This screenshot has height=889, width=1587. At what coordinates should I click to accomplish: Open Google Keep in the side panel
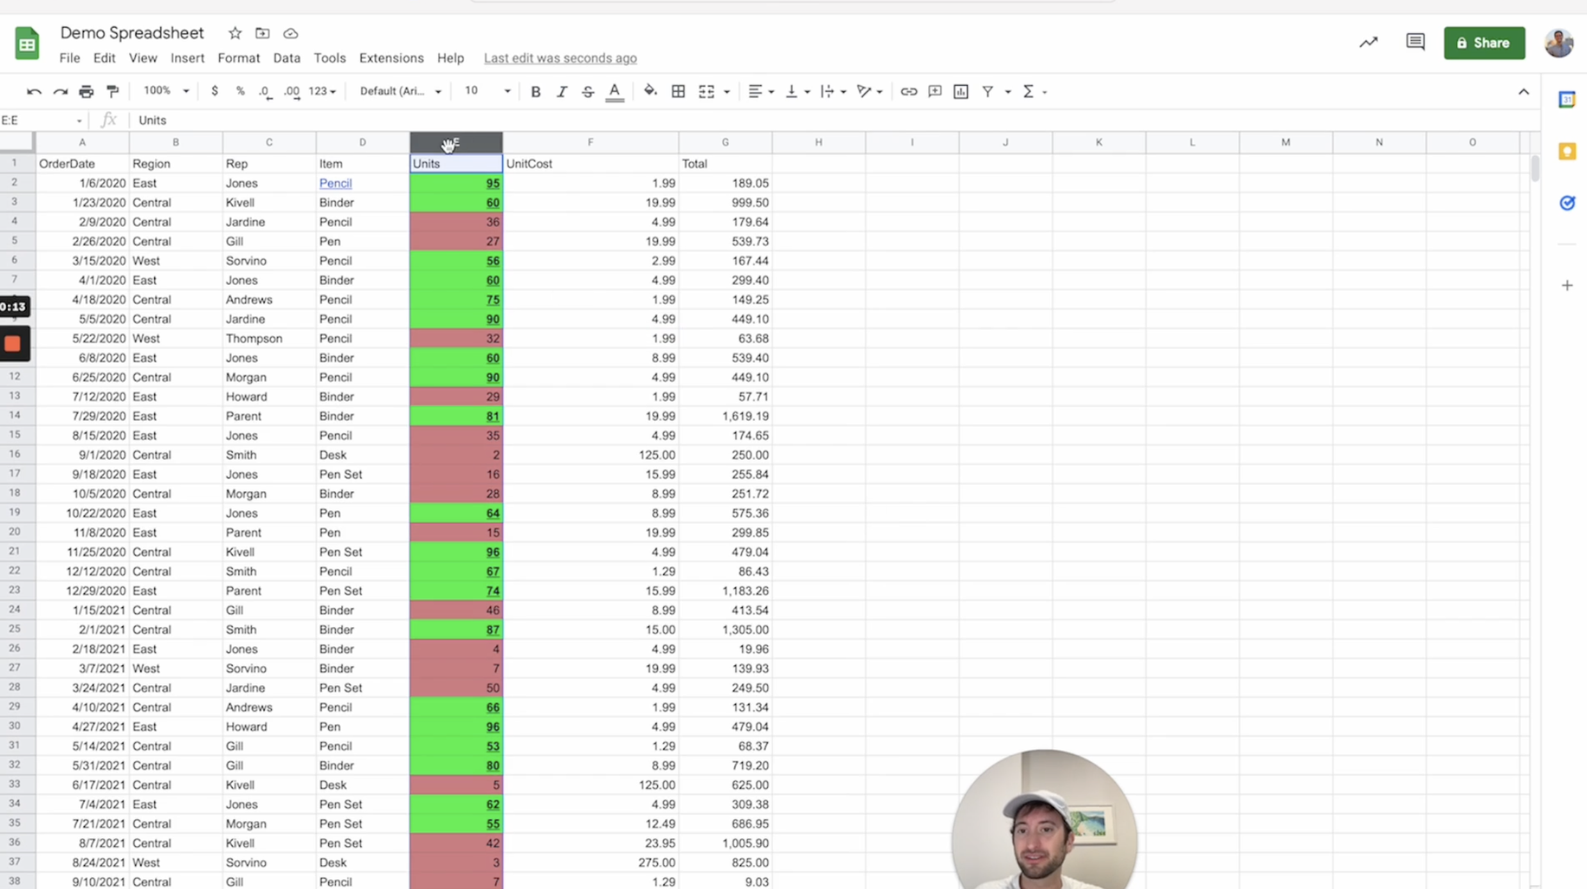1568,151
